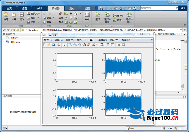The height and width of the screenshot is (132, 189).
Task: Click Qfunct in the status bar
Action: tap(131, 128)
